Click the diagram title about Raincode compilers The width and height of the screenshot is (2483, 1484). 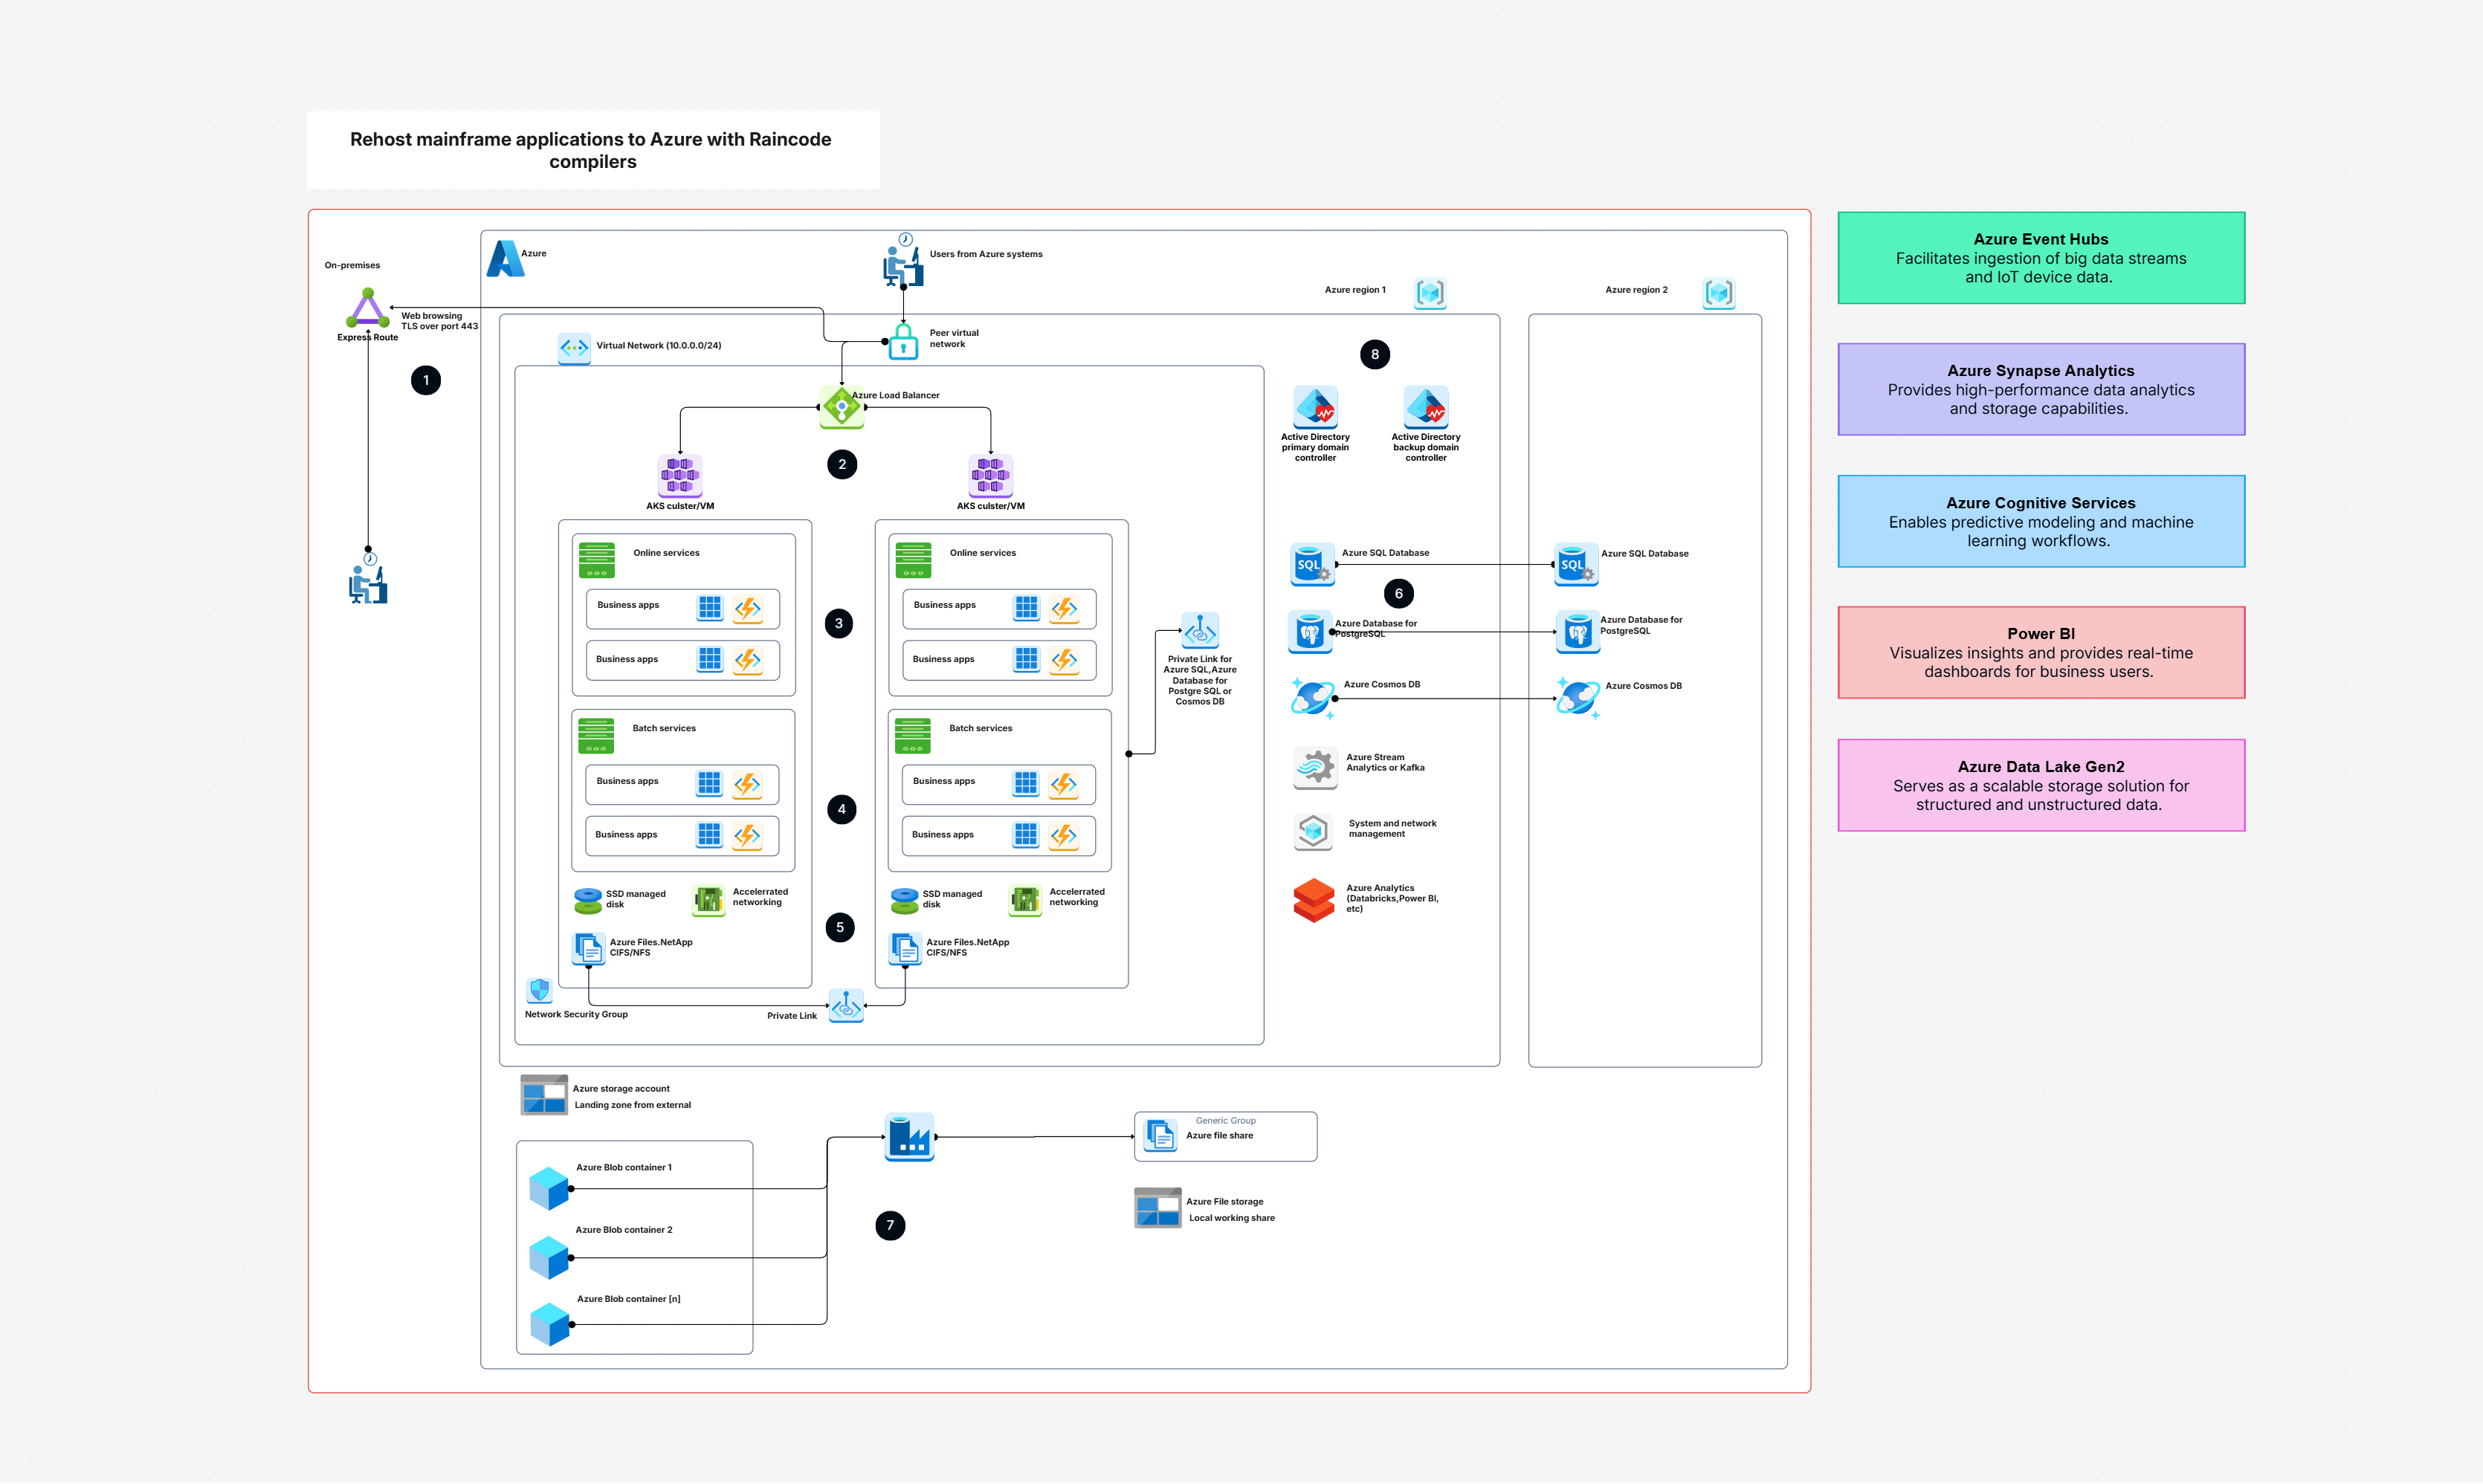(x=591, y=150)
